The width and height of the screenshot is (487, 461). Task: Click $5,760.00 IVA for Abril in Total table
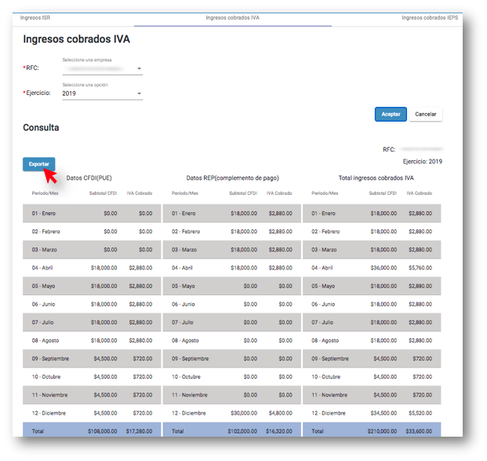pyautogui.click(x=420, y=268)
